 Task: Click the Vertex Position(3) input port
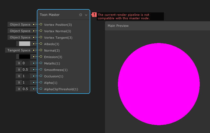pos(41,24)
